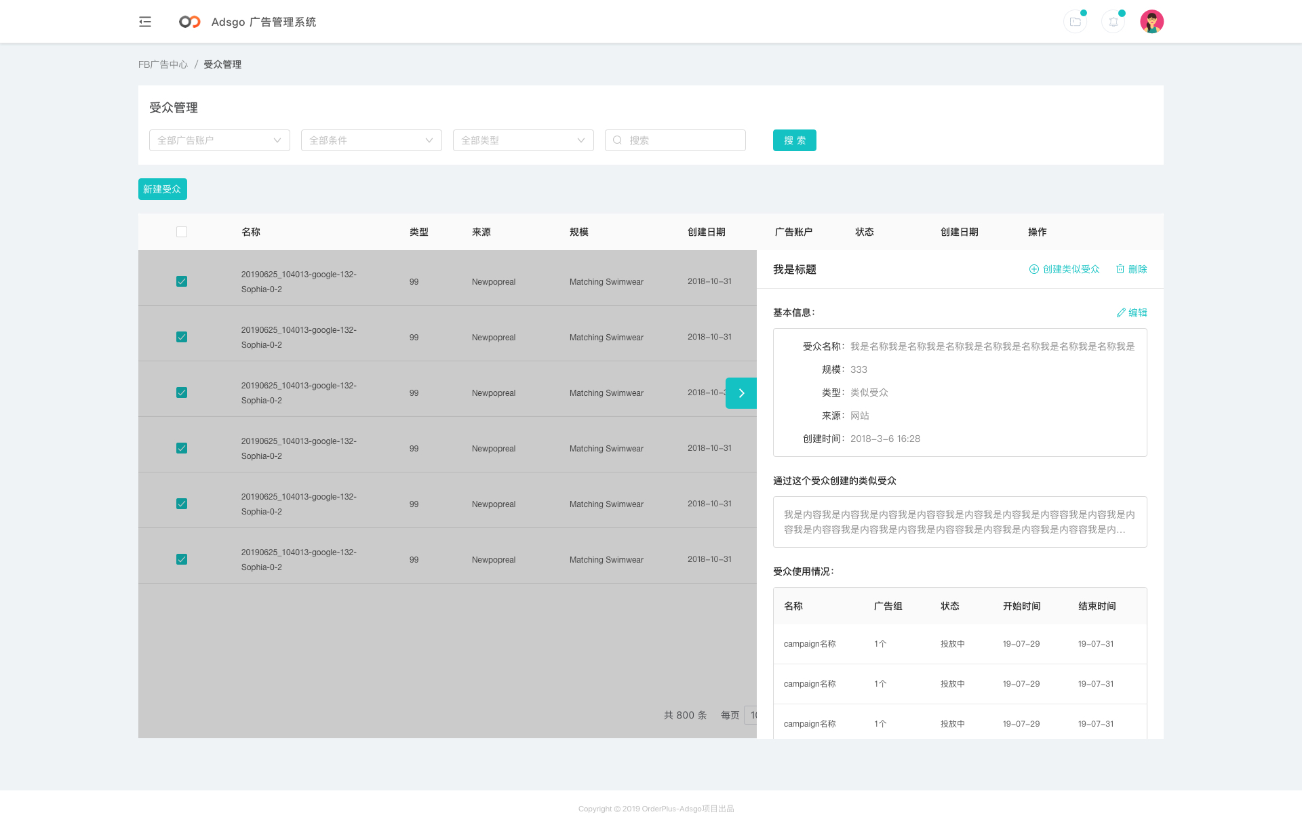Collapse the detail panel with arrow button
1302x827 pixels.
pyautogui.click(x=741, y=393)
